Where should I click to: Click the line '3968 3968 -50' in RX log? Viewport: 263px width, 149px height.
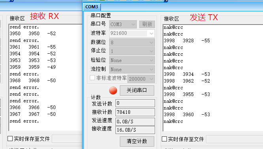pos(32,81)
